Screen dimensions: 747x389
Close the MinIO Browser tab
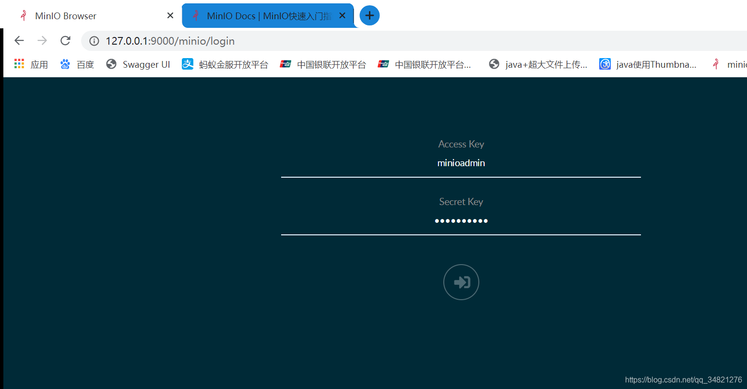tap(170, 16)
